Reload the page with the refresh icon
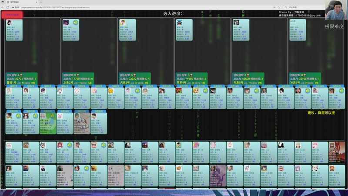The image size is (348, 196). point(7,7)
